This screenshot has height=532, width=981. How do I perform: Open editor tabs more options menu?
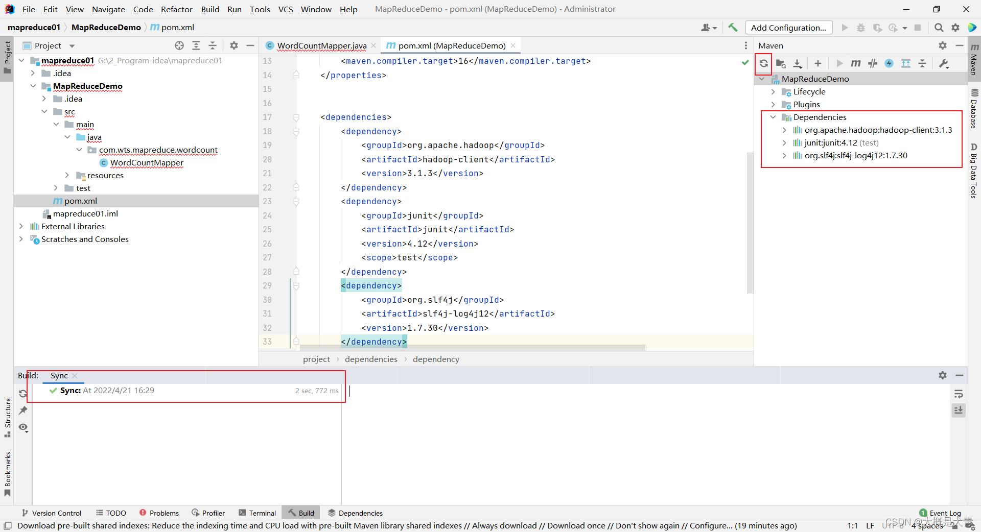point(746,45)
